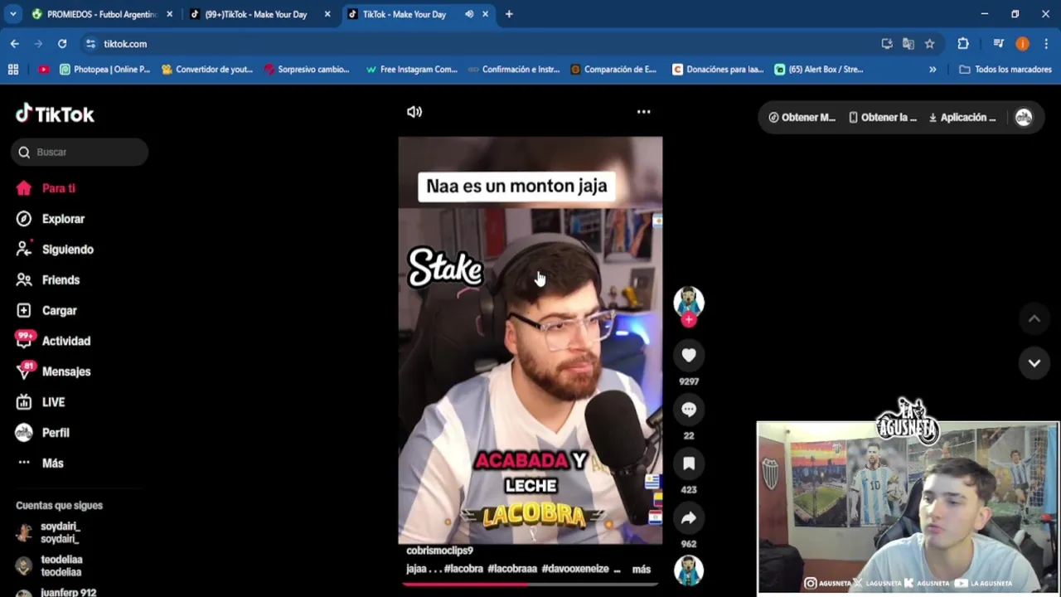Like the video with heart icon
The height and width of the screenshot is (597, 1061).
click(x=689, y=355)
